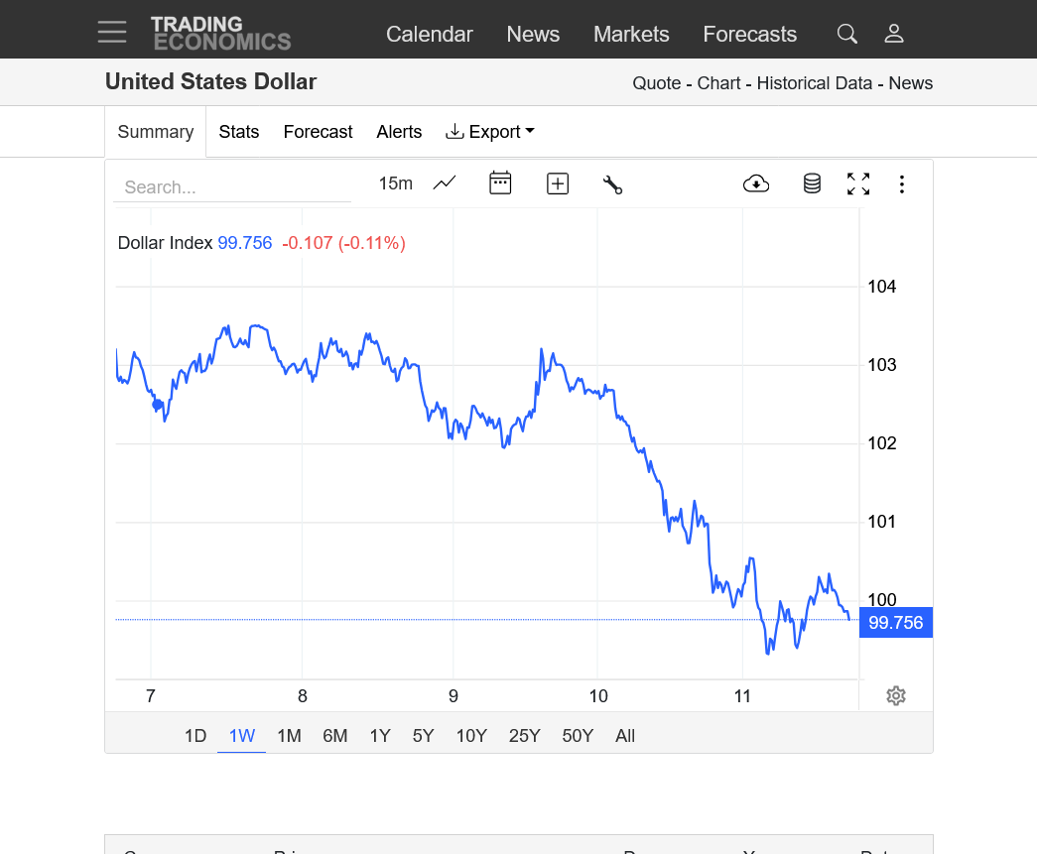Click the plus compare icon
This screenshot has height=854, width=1037.
click(x=558, y=183)
